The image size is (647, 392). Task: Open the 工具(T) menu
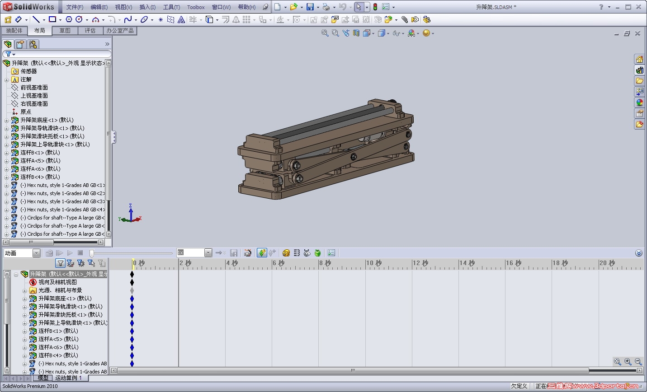[x=171, y=7]
